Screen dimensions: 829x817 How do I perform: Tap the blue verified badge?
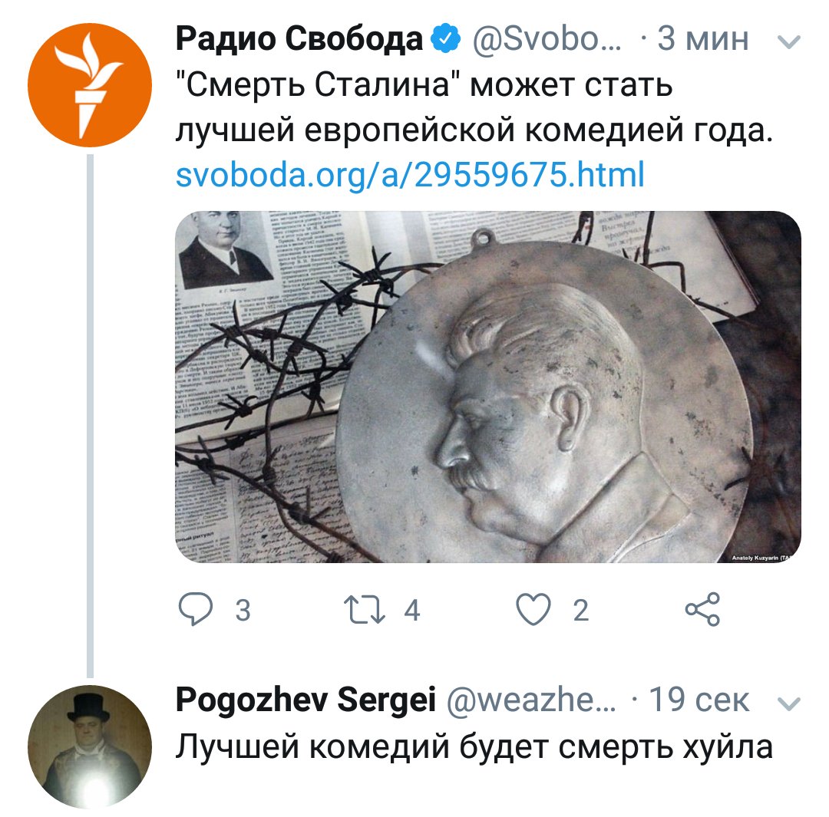[446, 38]
